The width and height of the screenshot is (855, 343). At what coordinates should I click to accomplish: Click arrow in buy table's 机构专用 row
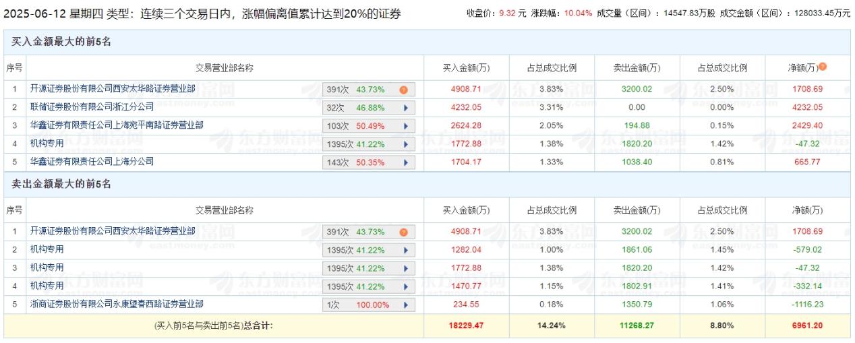click(405, 144)
